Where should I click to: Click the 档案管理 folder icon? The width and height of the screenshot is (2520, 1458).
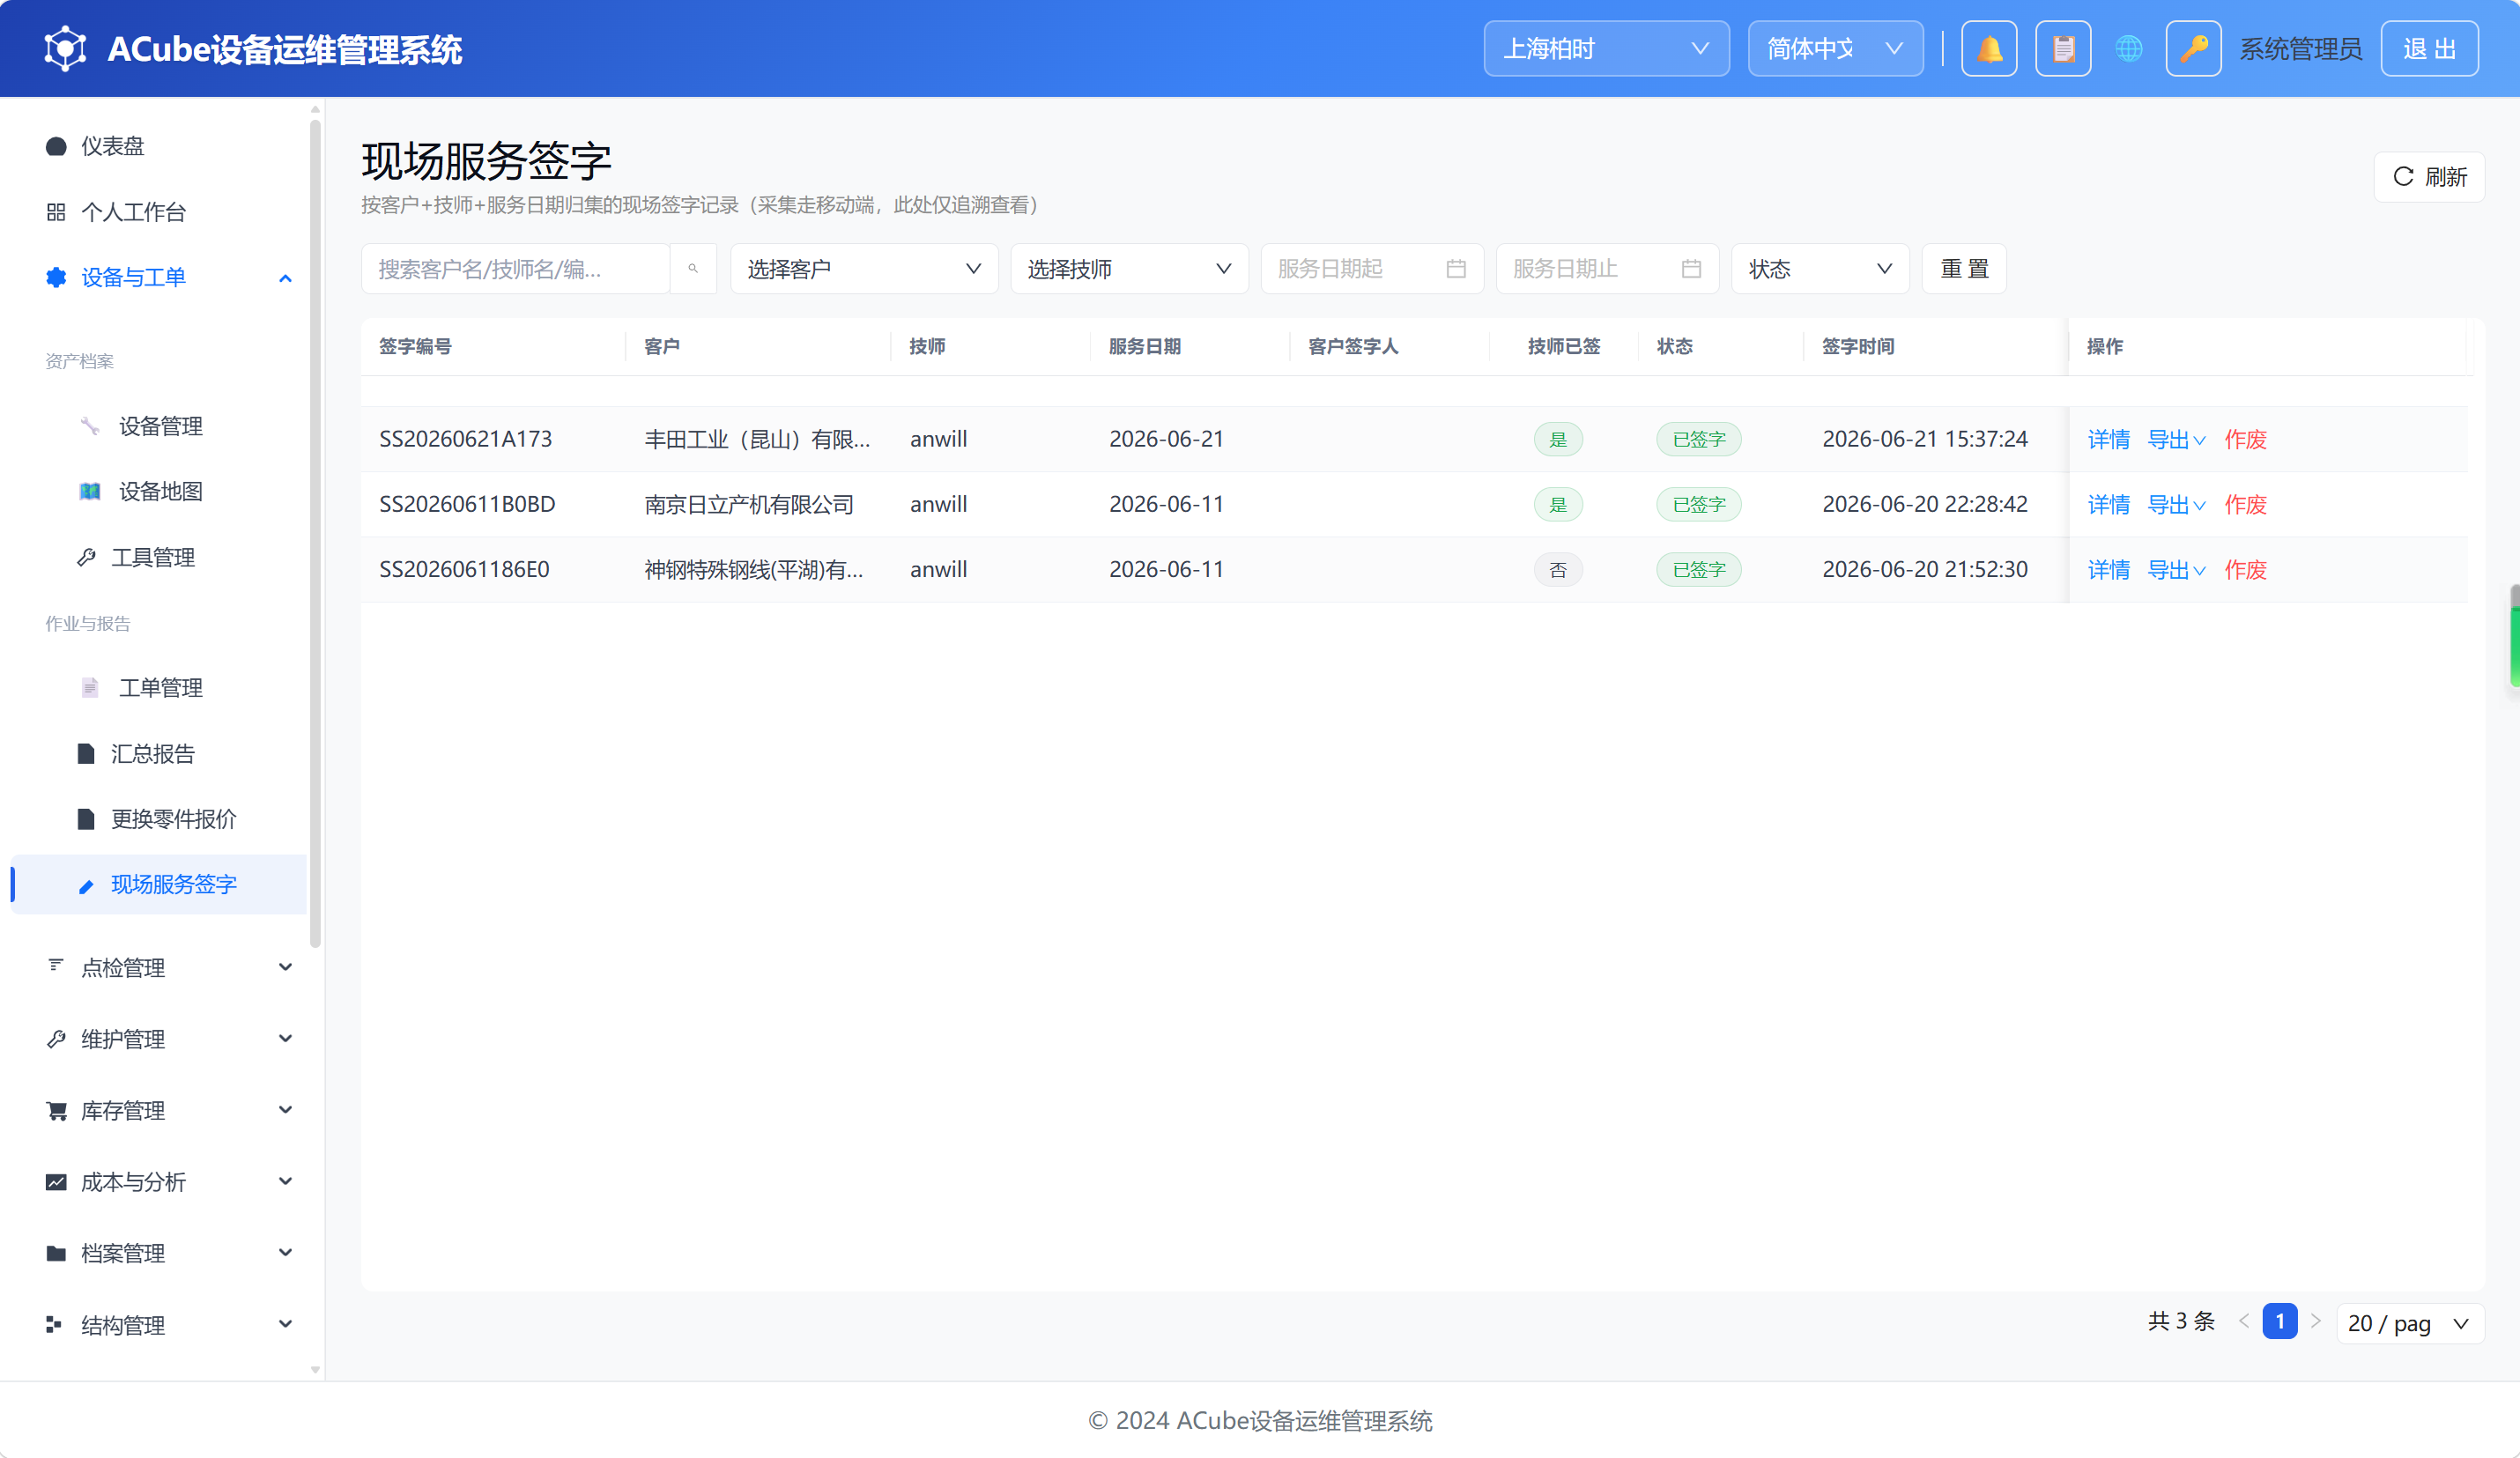coord(56,1253)
